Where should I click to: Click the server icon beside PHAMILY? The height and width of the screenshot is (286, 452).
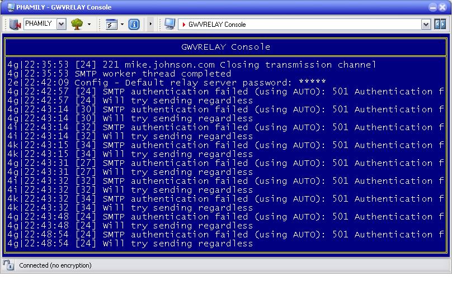click(15, 24)
